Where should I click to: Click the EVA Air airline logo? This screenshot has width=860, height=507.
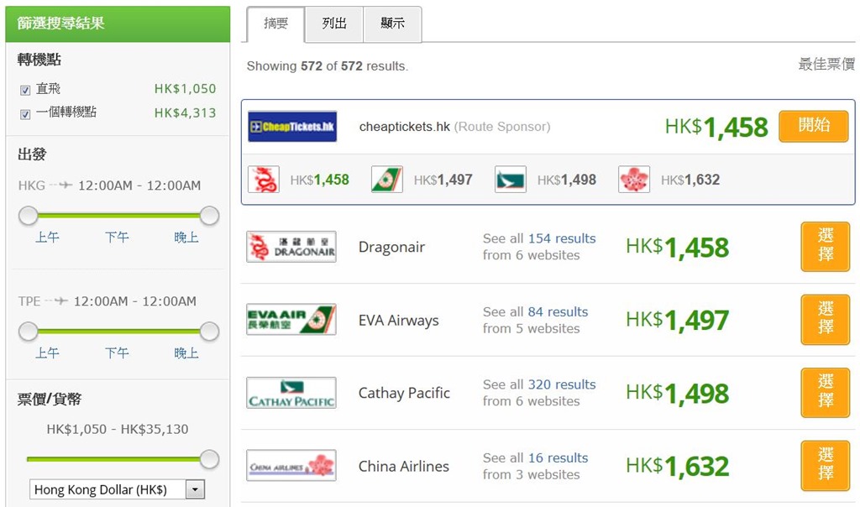[291, 320]
